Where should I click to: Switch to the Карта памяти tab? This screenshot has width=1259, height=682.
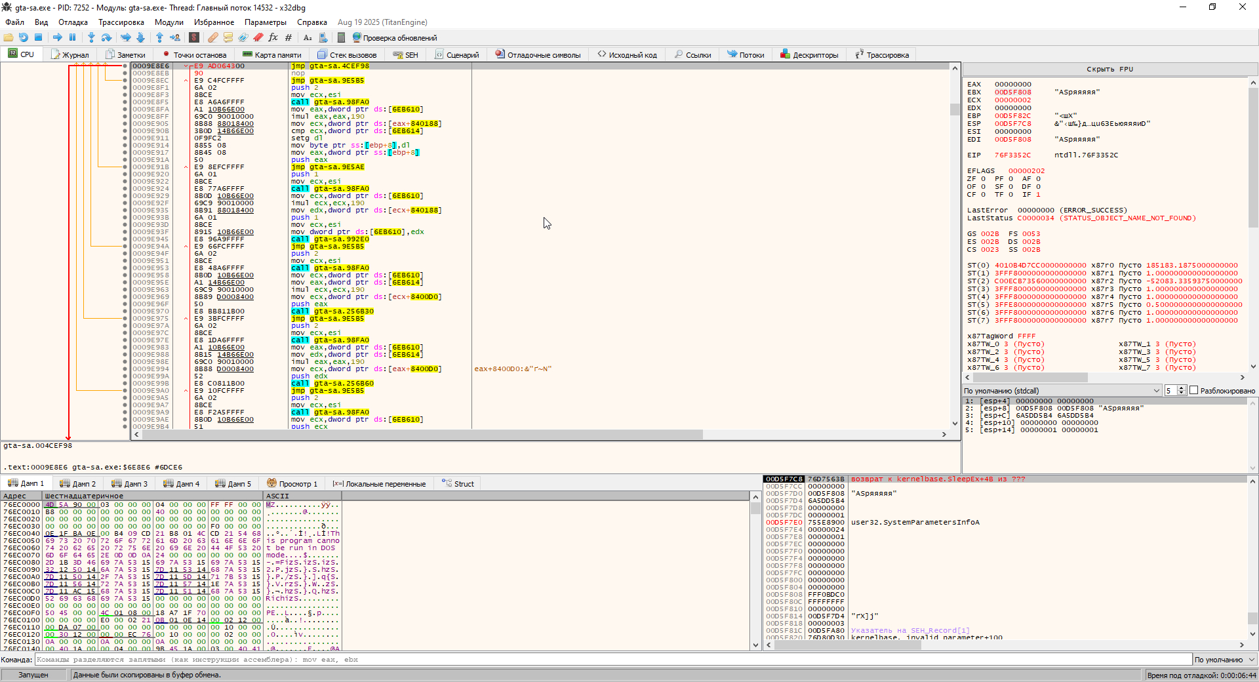coord(271,54)
